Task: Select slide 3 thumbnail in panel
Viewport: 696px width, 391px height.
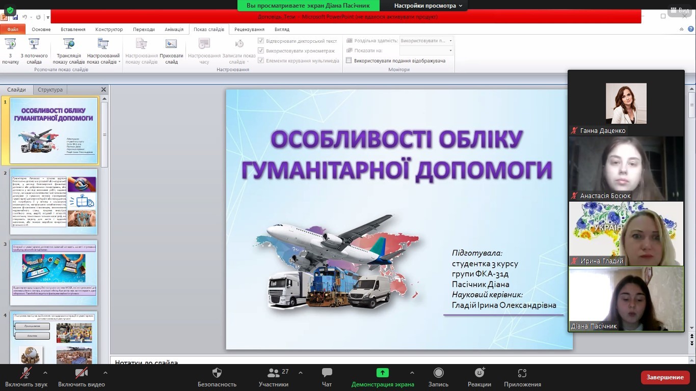Action: 54,272
